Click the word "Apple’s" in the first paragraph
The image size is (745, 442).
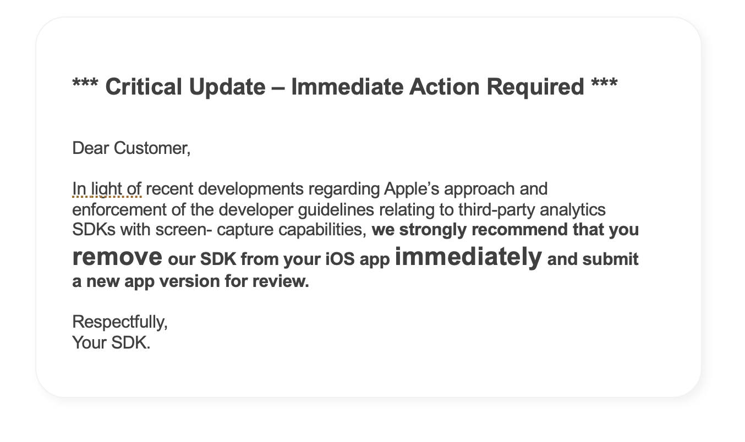pyautogui.click(x=411, y=189)
